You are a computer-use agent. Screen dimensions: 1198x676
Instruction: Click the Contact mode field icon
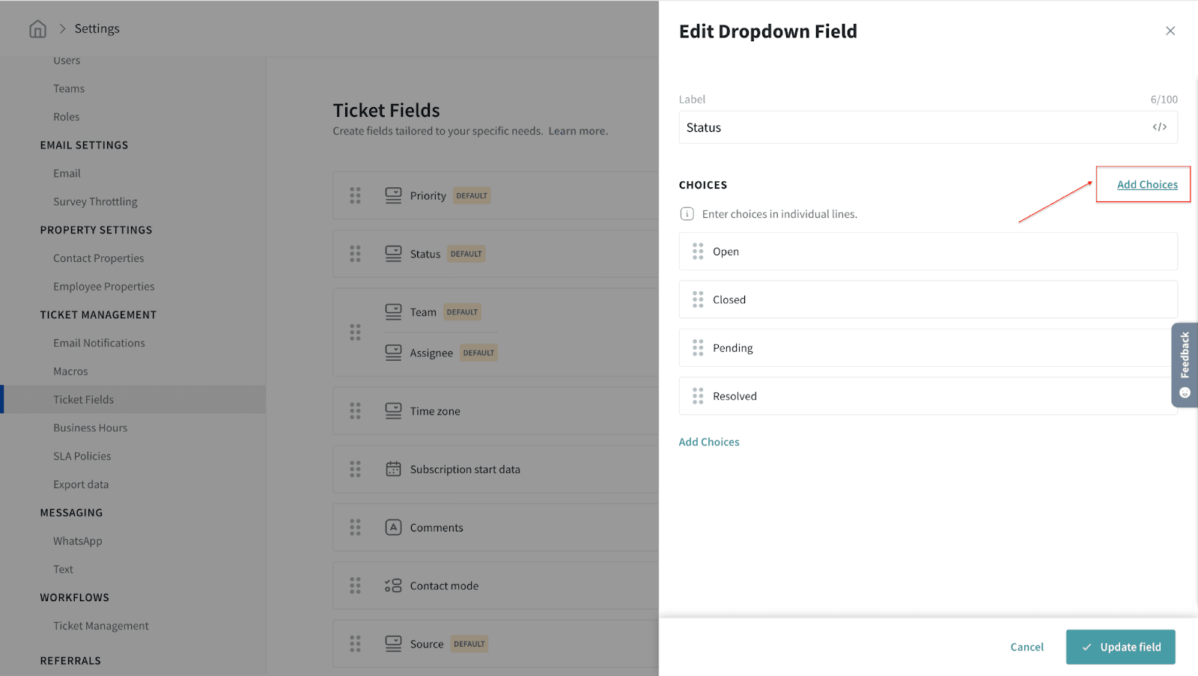(x=393, y=585)
